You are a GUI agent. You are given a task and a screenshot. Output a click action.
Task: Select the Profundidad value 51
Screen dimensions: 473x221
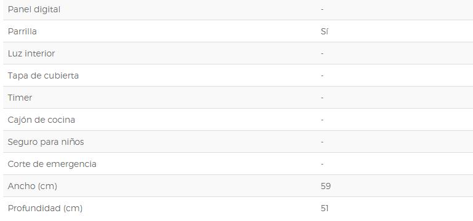(x=325, y=208)
